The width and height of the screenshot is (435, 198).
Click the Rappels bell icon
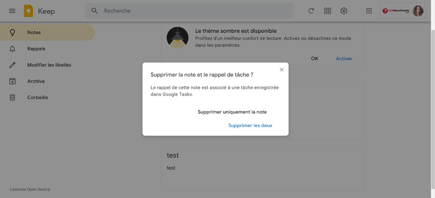12,49
